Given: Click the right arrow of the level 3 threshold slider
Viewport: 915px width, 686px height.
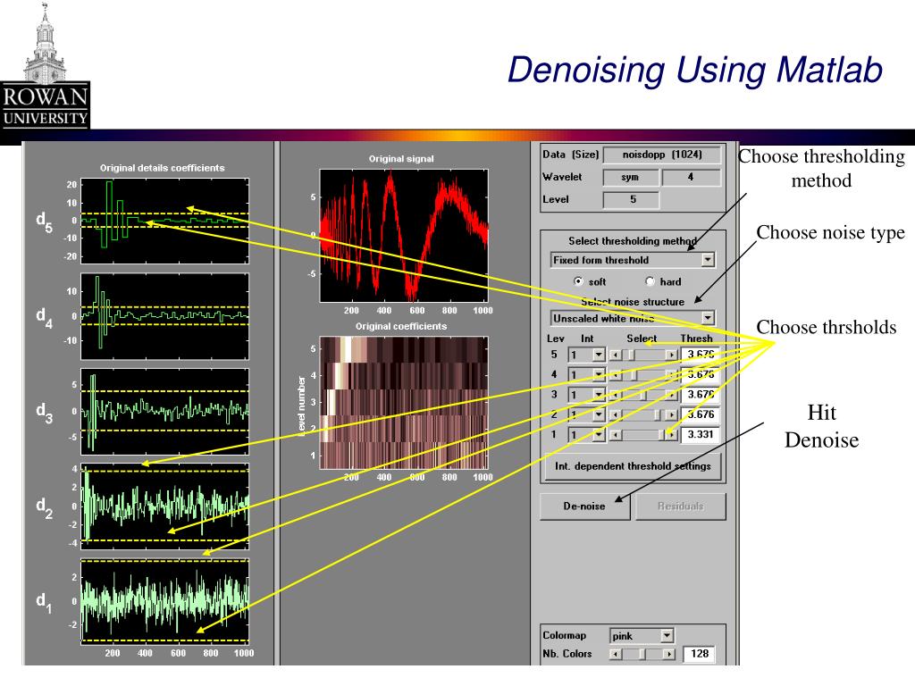Looking at the screenshot, I should click(x=672, y=395).
